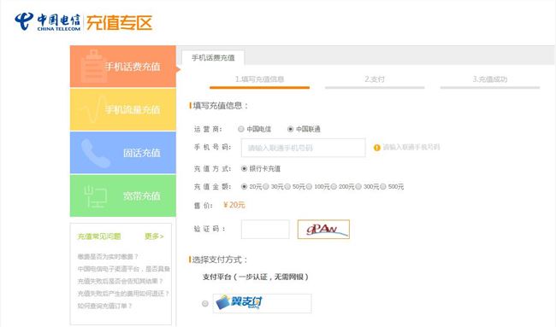Choose the 100元 recharge amount
556x327 pixels.
click(309, 186)
